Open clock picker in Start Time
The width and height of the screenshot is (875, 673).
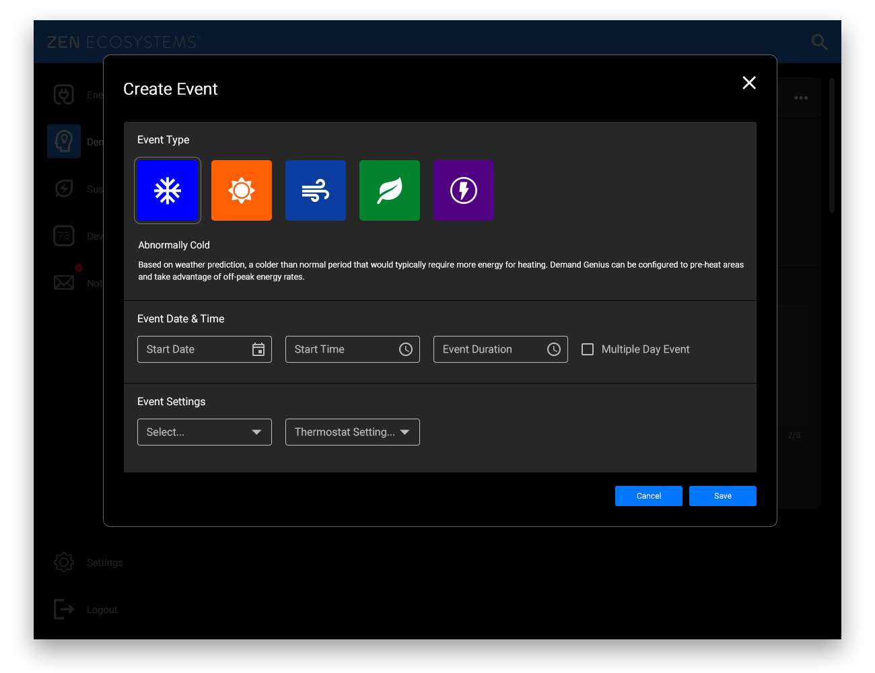pos(406,349)
